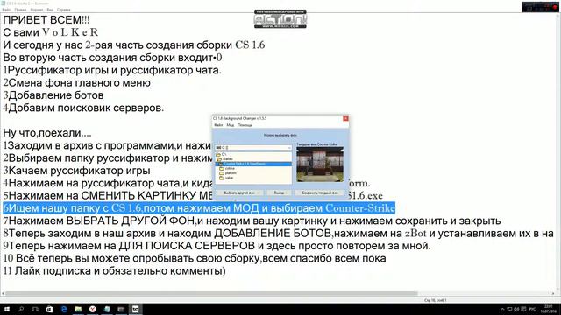Open the Notepad Файл menu
Image resolution: width=561 pixels, height=315 pixels.
click(x=6, y=10)
